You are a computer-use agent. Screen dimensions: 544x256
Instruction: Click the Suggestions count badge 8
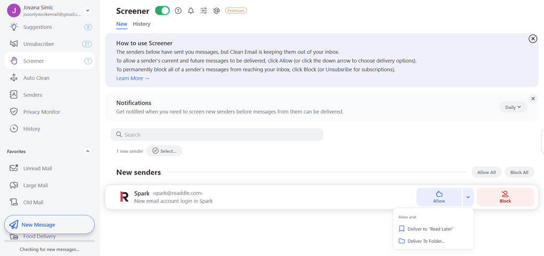(88, 27)
